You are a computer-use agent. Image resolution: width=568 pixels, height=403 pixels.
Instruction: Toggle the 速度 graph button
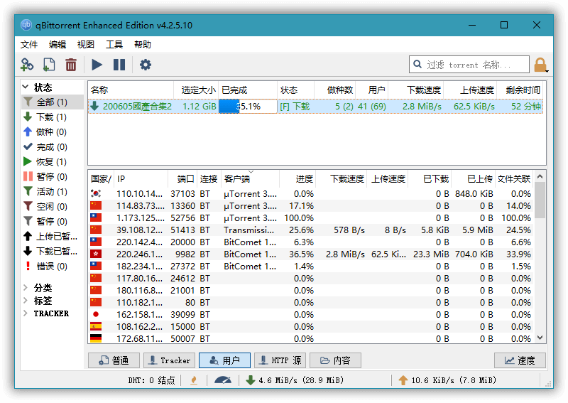[520, 360]
